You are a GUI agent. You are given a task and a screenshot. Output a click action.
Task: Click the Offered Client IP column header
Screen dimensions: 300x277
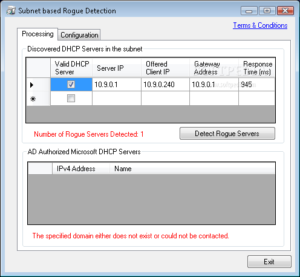[x=165, y=68]
